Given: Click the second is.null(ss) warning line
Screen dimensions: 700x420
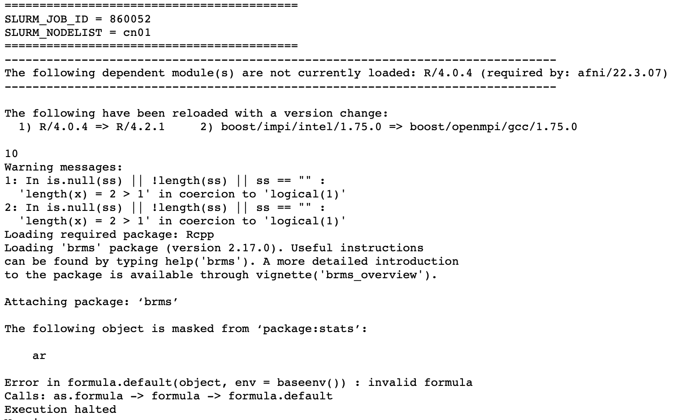Looking at the screenshot, I should 165,208.
